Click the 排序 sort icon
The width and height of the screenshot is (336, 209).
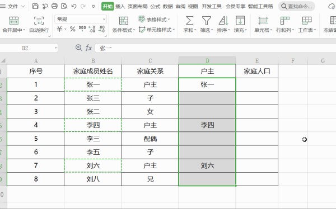[223, 21]
